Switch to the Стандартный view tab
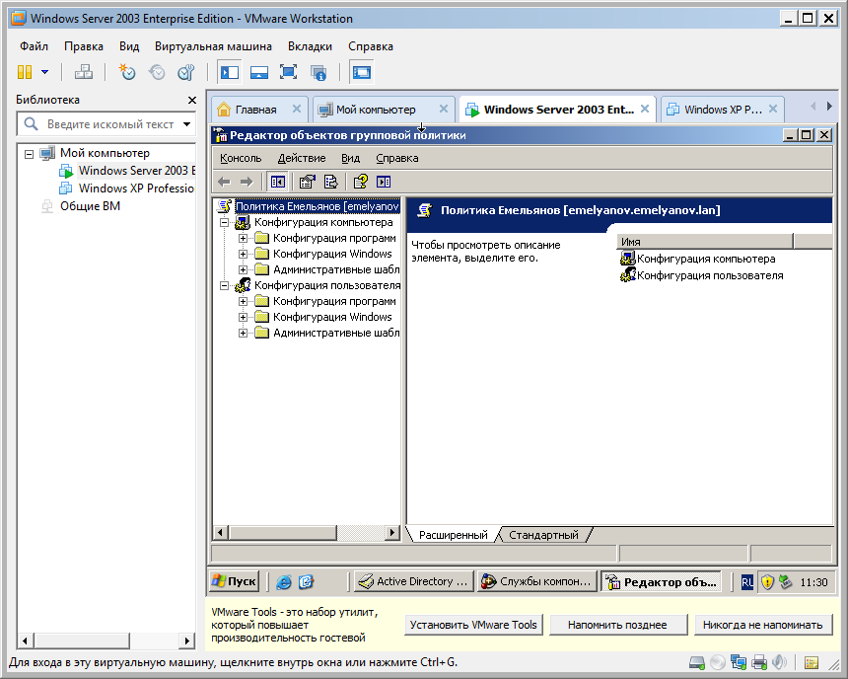Image resolution: width=848 pixels, height=679 pixels. coord(543,535)
